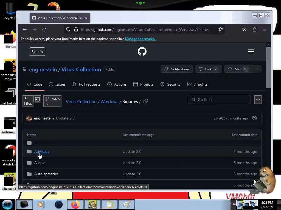The image size is (281, 210).
Task: View commit history clock icon
Action: (x=254, y=118)
